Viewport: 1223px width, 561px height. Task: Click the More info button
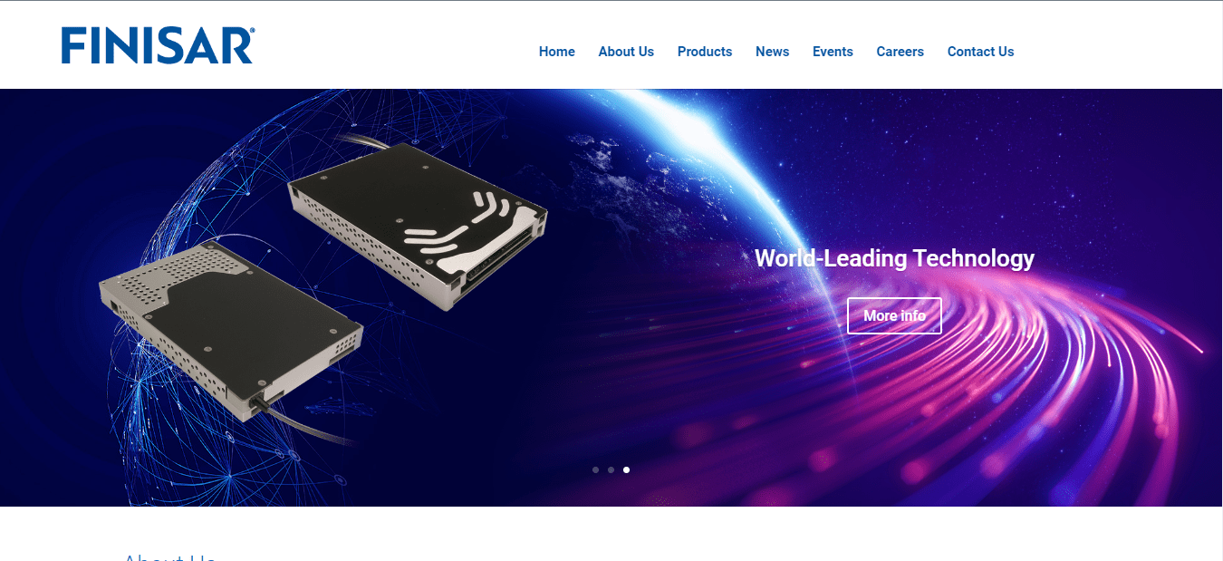tap(894, 314)
